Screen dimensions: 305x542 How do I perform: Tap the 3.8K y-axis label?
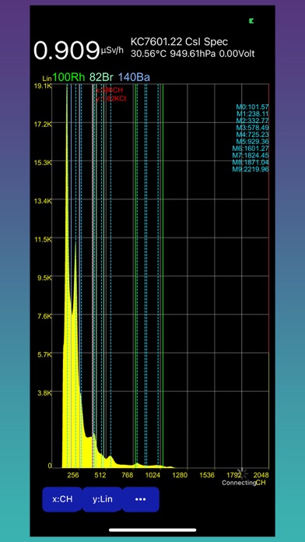coord(44,392)
